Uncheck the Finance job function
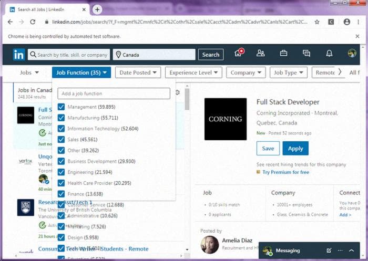Image resolution: width=368 pixels, height=261 pixels. point(61,194)
